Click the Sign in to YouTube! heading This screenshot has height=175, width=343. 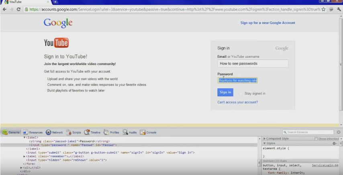[65, 57]
